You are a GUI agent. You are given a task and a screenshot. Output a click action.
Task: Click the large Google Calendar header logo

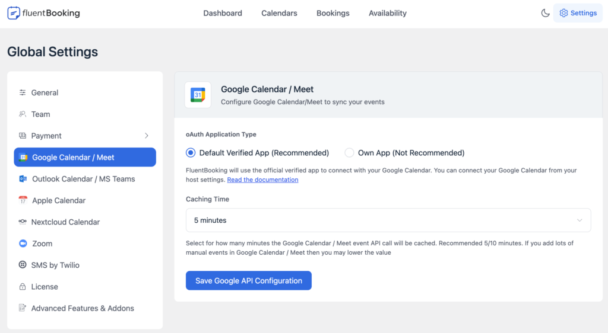coord(198,95)
